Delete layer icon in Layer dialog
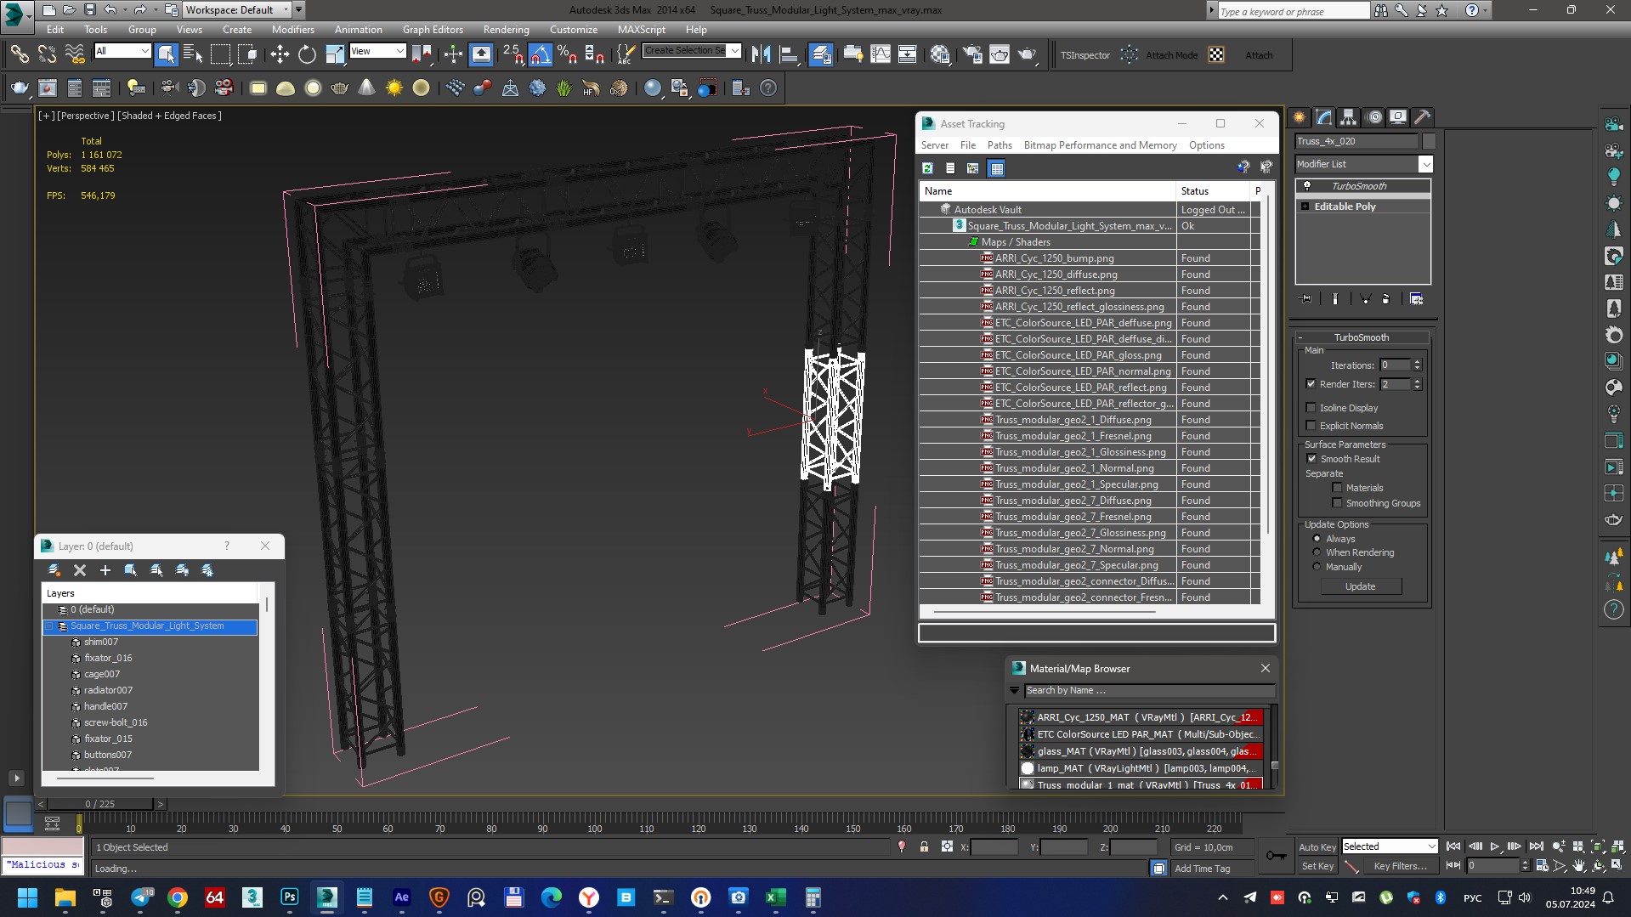Viewport: 1631px width, 917px height. coord(80,570)
